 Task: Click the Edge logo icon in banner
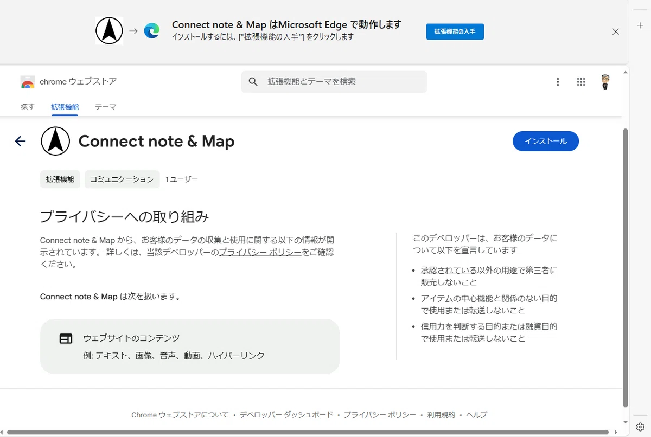[x=152, y=31]
